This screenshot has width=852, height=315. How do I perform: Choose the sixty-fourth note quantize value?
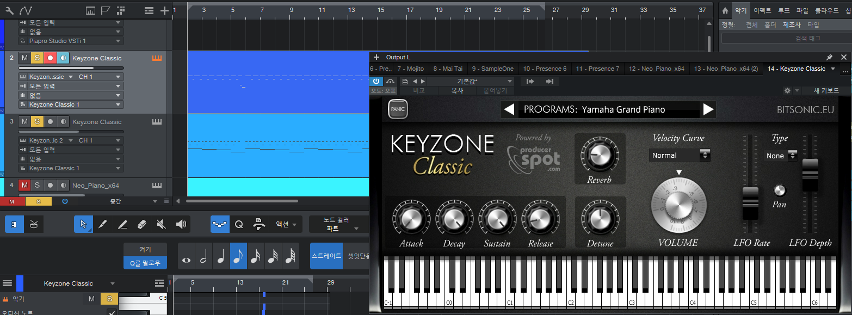[x=291, y=256]
